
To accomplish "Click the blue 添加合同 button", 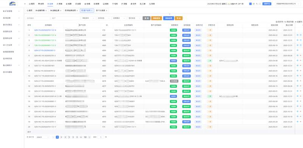I will tap(169, 18).
